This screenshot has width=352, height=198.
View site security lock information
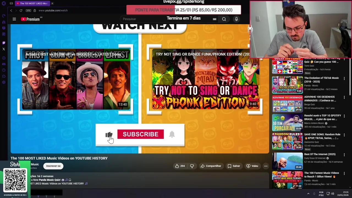(35, 10)
